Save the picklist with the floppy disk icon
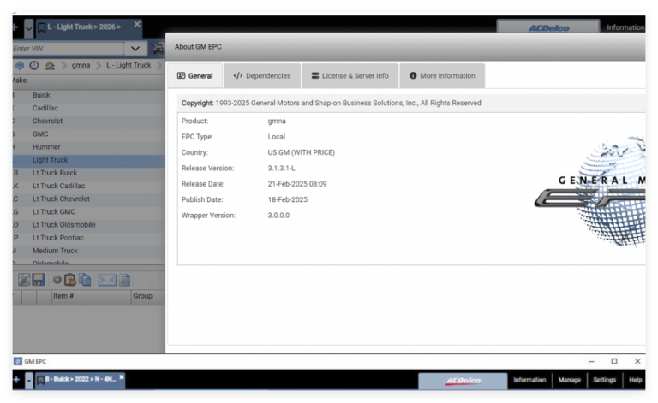Screen dimensions: 658x403 (x=39, y=280)
